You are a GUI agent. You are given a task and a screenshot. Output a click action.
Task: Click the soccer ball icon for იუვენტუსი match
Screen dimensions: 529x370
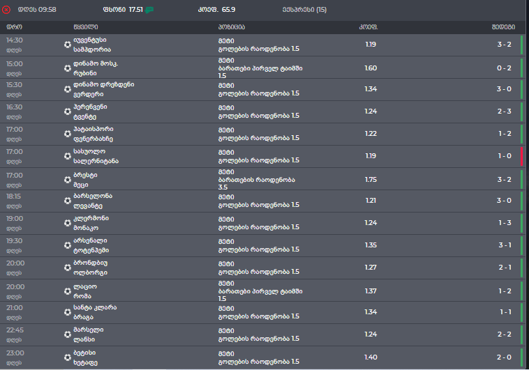[67, 45]
